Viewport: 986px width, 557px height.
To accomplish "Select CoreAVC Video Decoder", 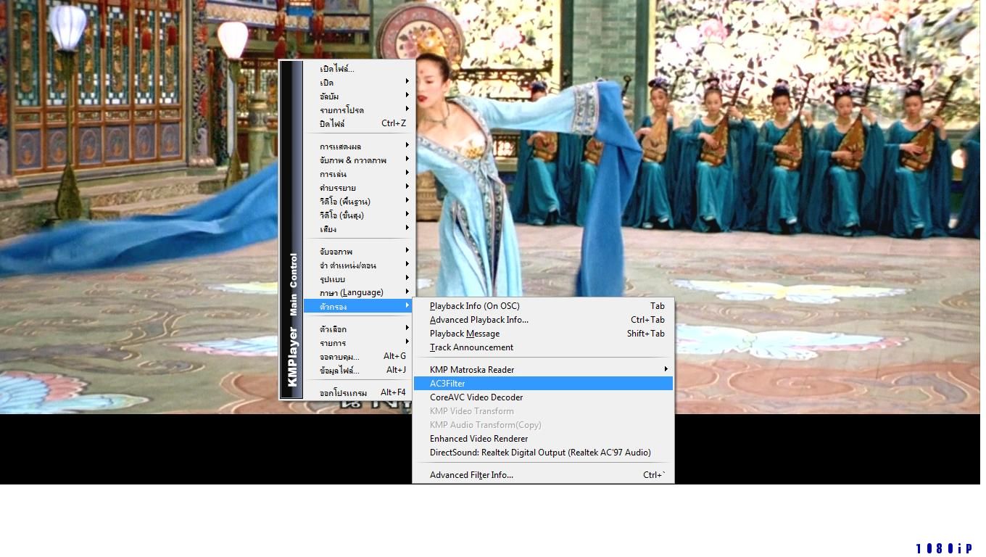I will (543, 397).
